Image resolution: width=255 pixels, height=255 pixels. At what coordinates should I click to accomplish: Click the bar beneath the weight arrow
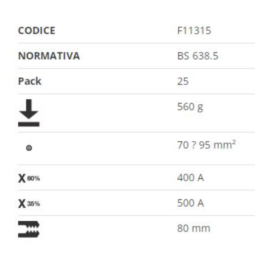click(x=29, y=124)
